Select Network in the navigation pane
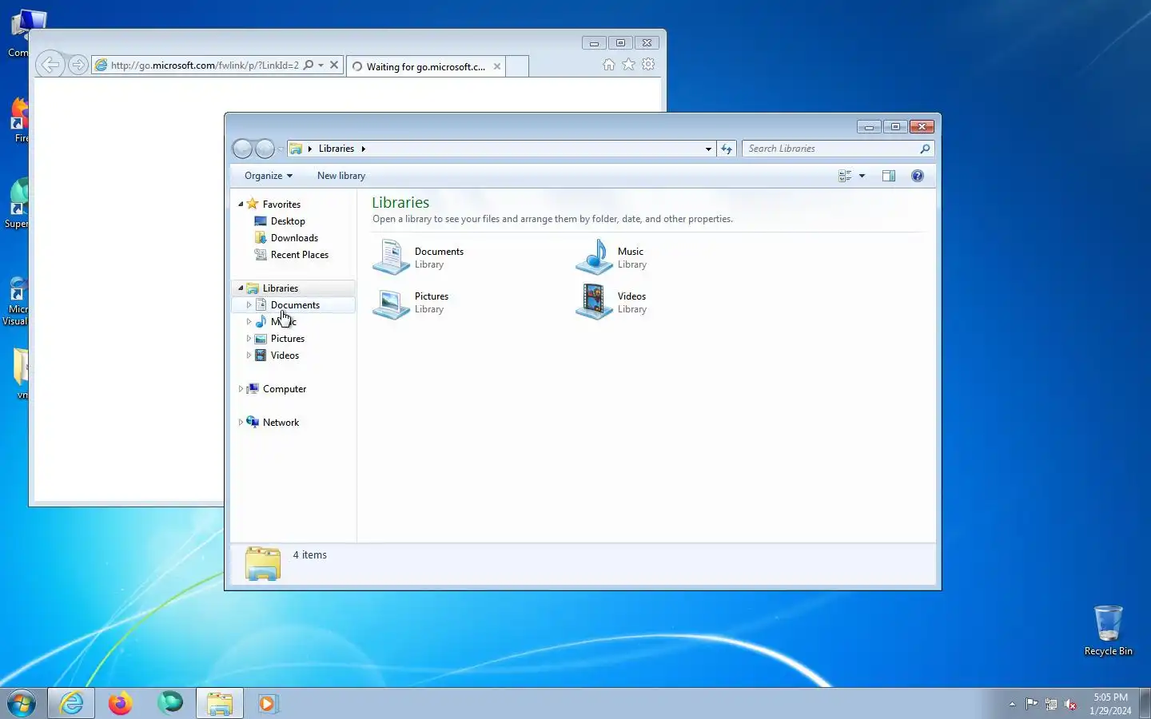 [281, 423]
